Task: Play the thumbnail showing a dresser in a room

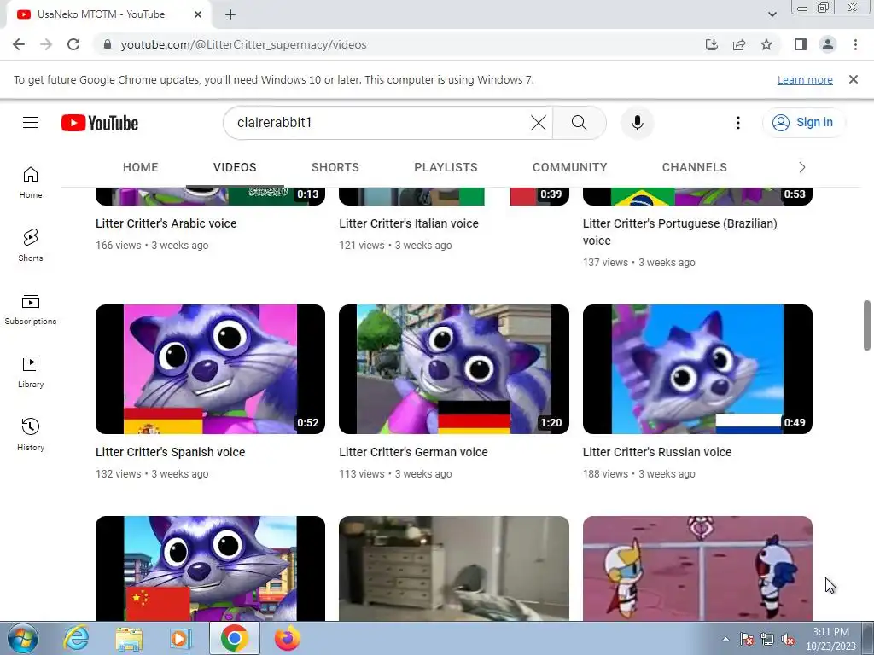Action: click(x=454, y=568)
